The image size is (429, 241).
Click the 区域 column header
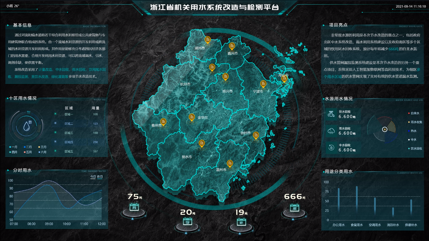[69, 108]
